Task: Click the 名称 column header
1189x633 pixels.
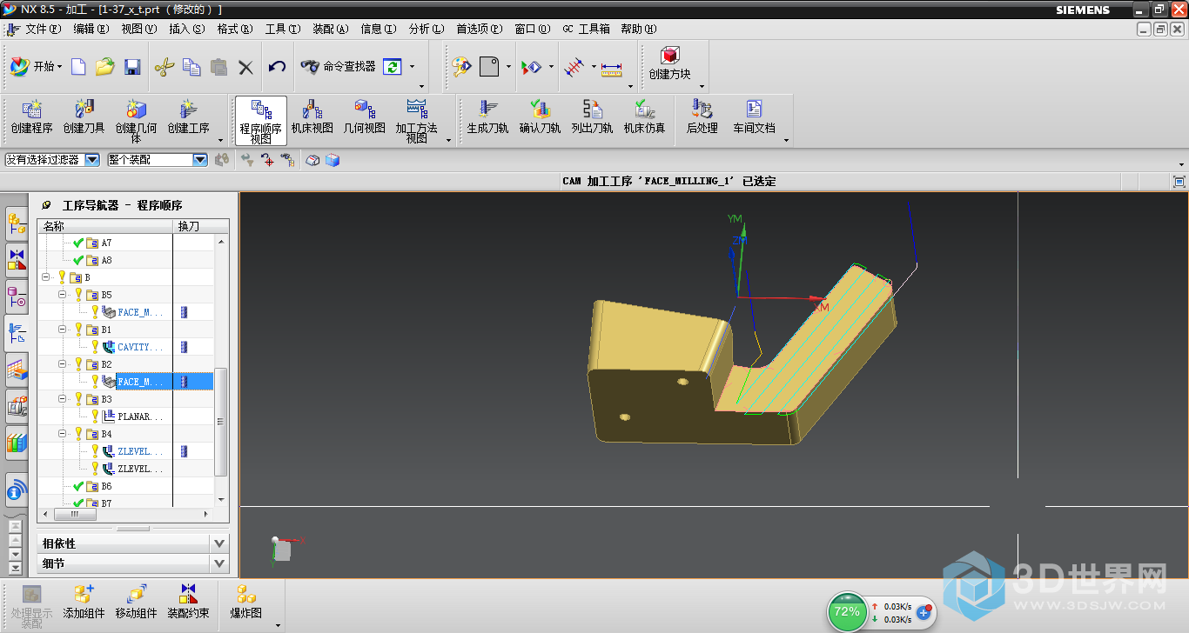Action: 105,226
